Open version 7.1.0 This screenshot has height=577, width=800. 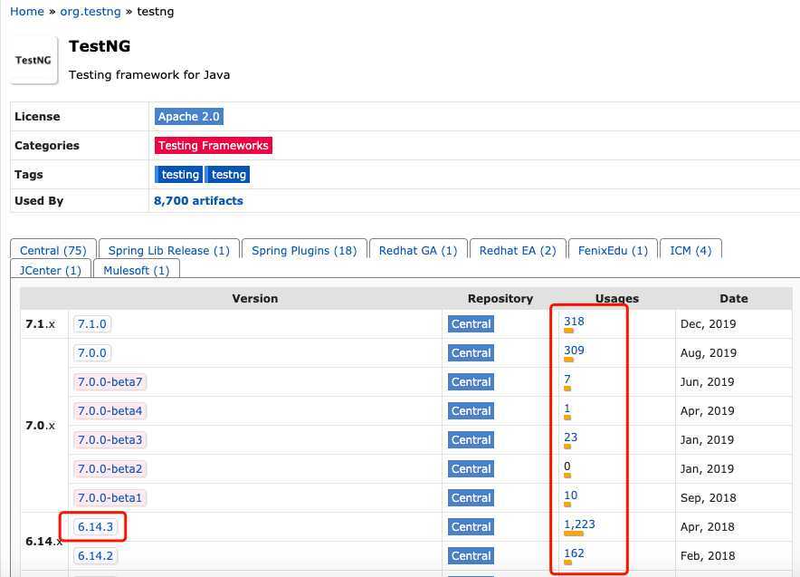pos(92,324)
